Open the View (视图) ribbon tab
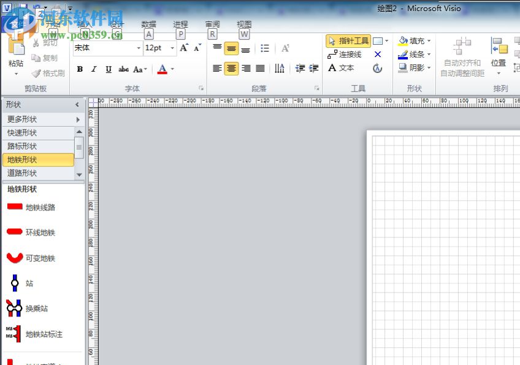Viewport: 520px width, 365px height. pyautogui.click(x=244, y=24)
